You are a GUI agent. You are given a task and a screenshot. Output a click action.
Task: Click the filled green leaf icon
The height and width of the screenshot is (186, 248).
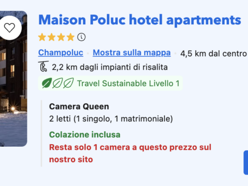47,83
